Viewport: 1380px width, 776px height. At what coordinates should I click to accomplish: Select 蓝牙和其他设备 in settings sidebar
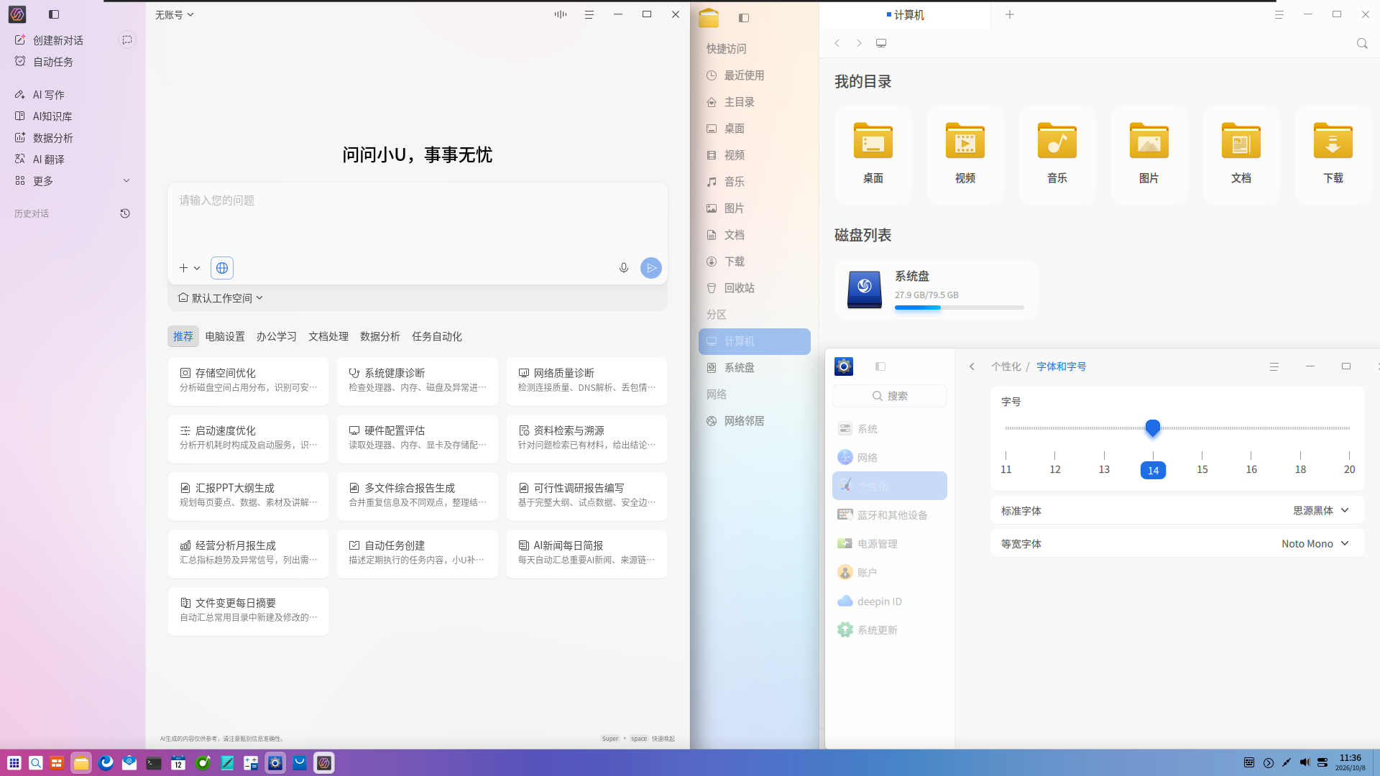click(x=890, y=515)
